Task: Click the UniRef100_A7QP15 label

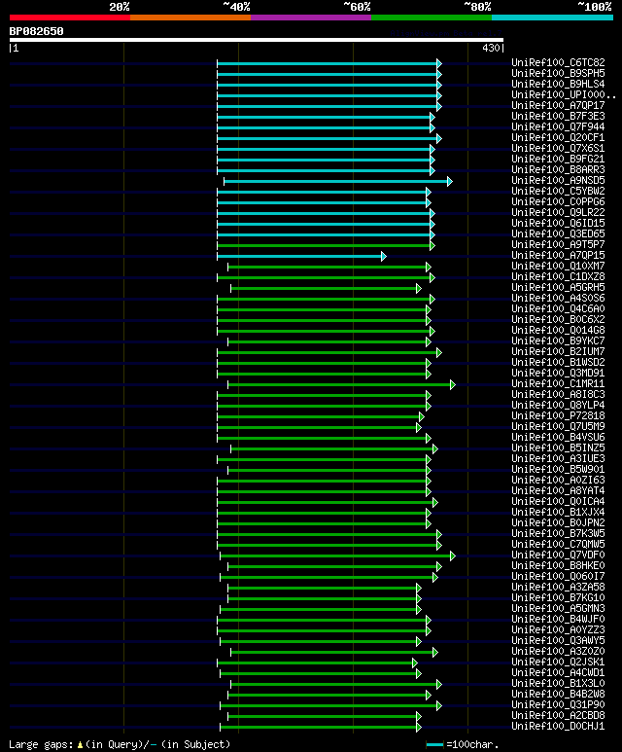Action: (558, 256)
